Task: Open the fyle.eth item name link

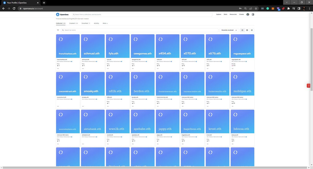Action: 109,60
